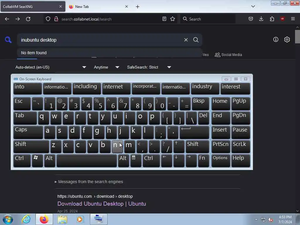Switch to the New Tab tab
300x225 pixels.
click(x=98, y=7)
